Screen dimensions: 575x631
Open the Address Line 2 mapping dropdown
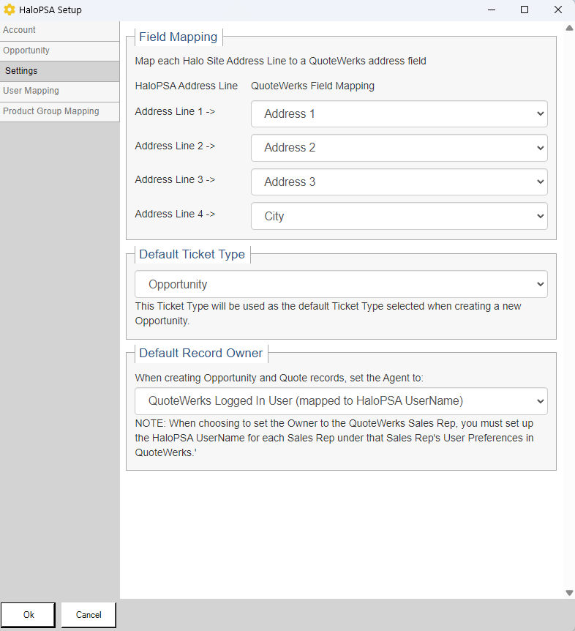click(399, 148)
